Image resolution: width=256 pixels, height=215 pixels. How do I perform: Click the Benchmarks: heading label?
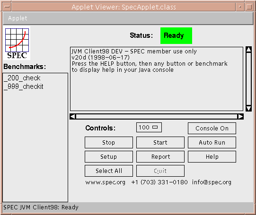25,67
